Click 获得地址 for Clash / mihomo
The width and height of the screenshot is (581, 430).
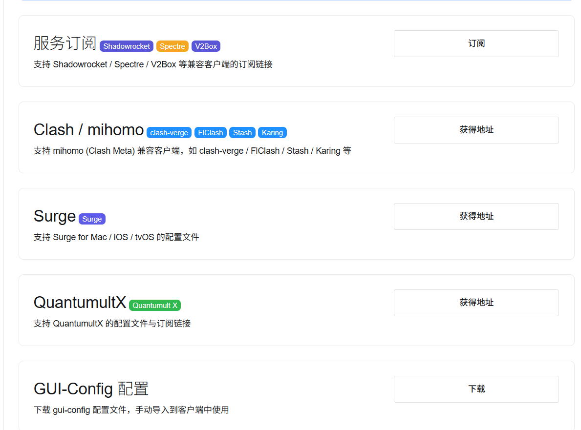click(476, 130)
